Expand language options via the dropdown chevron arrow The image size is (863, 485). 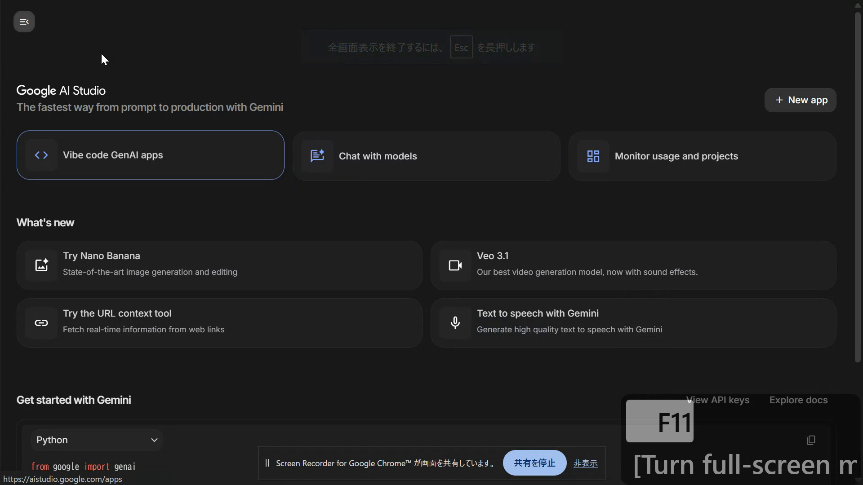coord(154,440)
